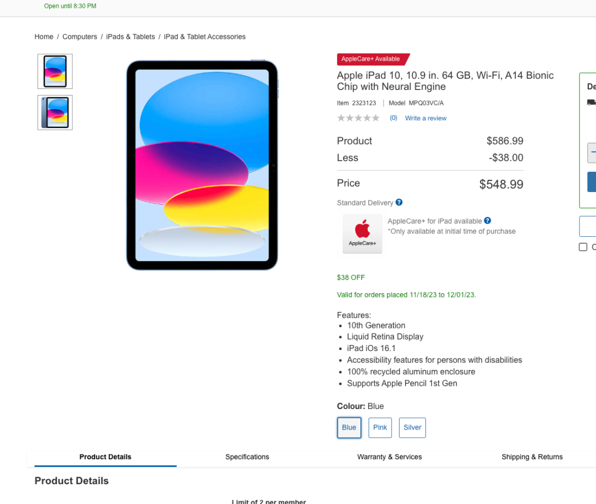The width and height of the screenshot is (596, 504).
Task: Click the delivery truck icon
Action: (592, 102)
